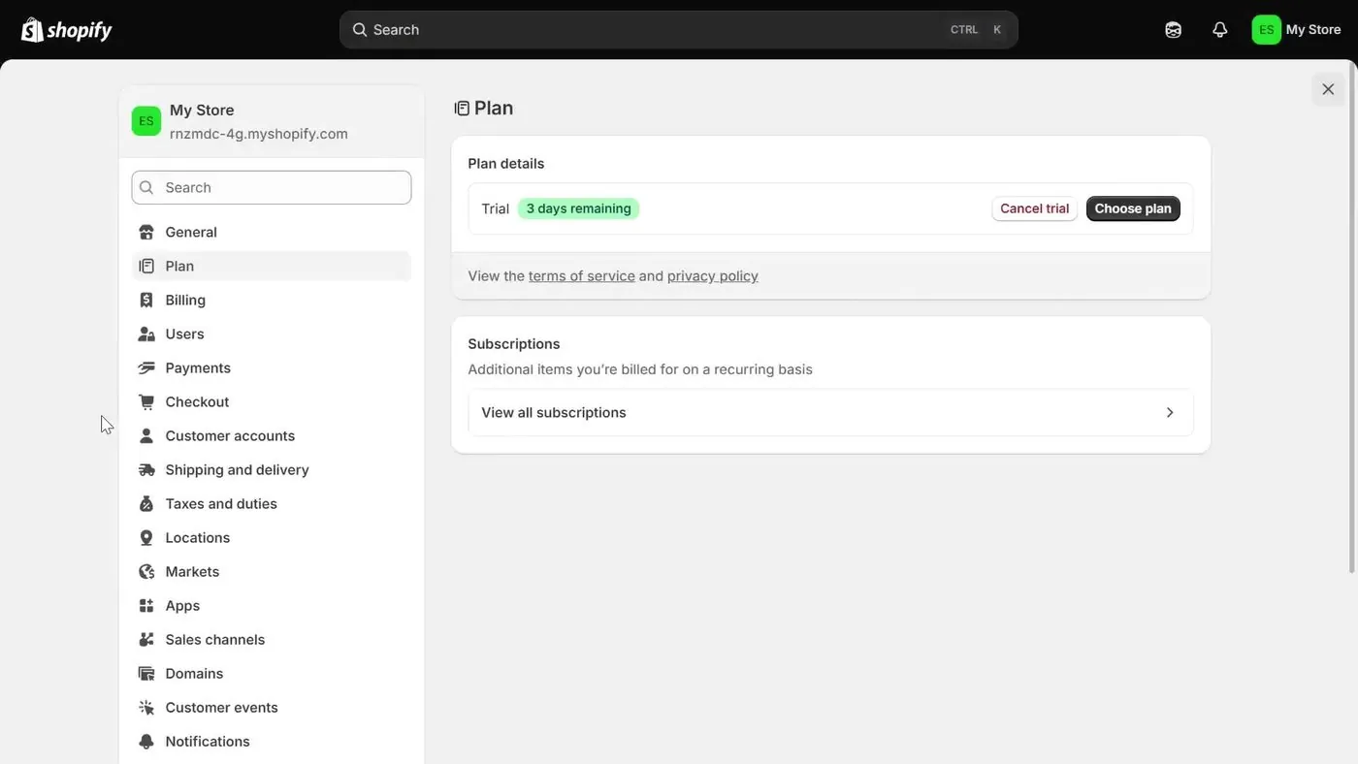The height and width of the screenshot is (764, 1358).
Task: Open the terms of service link
Action: pos(582,276)
